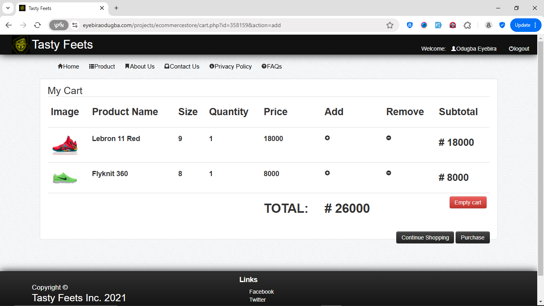Click the # 8000 subtotal value
Image resolution: width=544 pixels, height=306 pixels.
click(454, 178)
